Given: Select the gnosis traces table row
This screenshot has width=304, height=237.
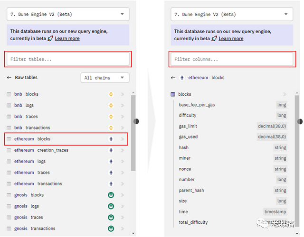Looking at the screenshot, I should [66, 218].
